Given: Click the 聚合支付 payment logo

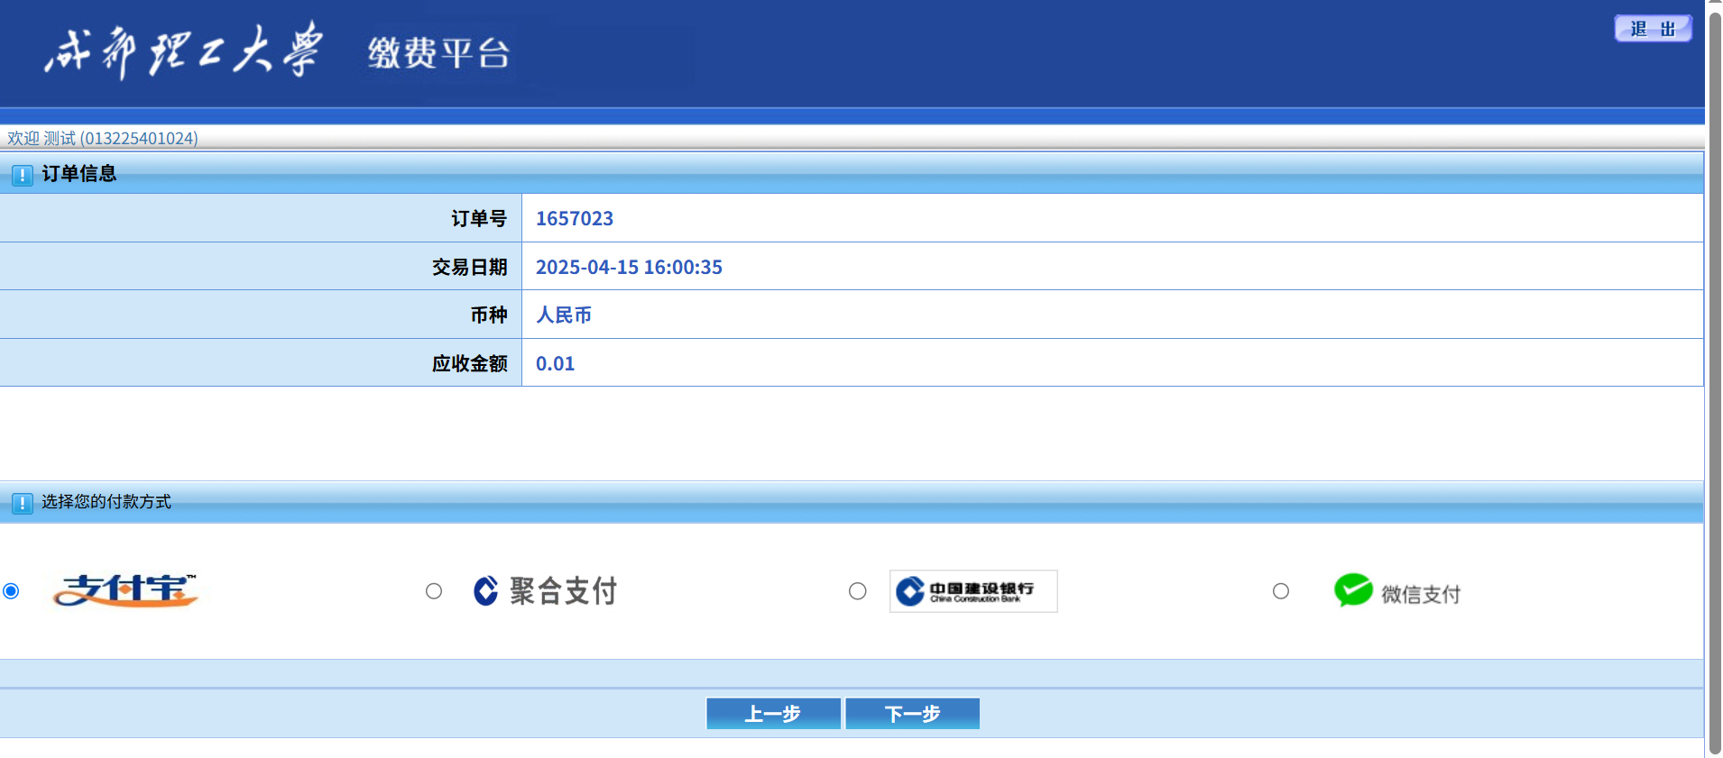Looking at the screenshot, I should pos(546,591).
